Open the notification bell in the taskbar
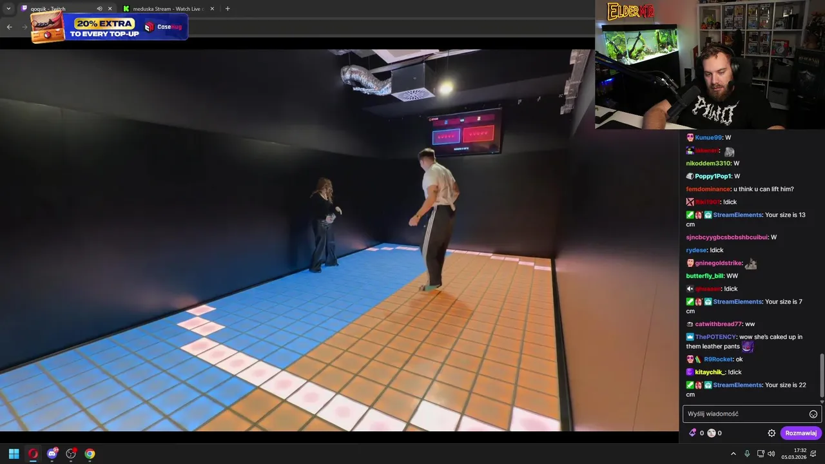 (813, 454)
